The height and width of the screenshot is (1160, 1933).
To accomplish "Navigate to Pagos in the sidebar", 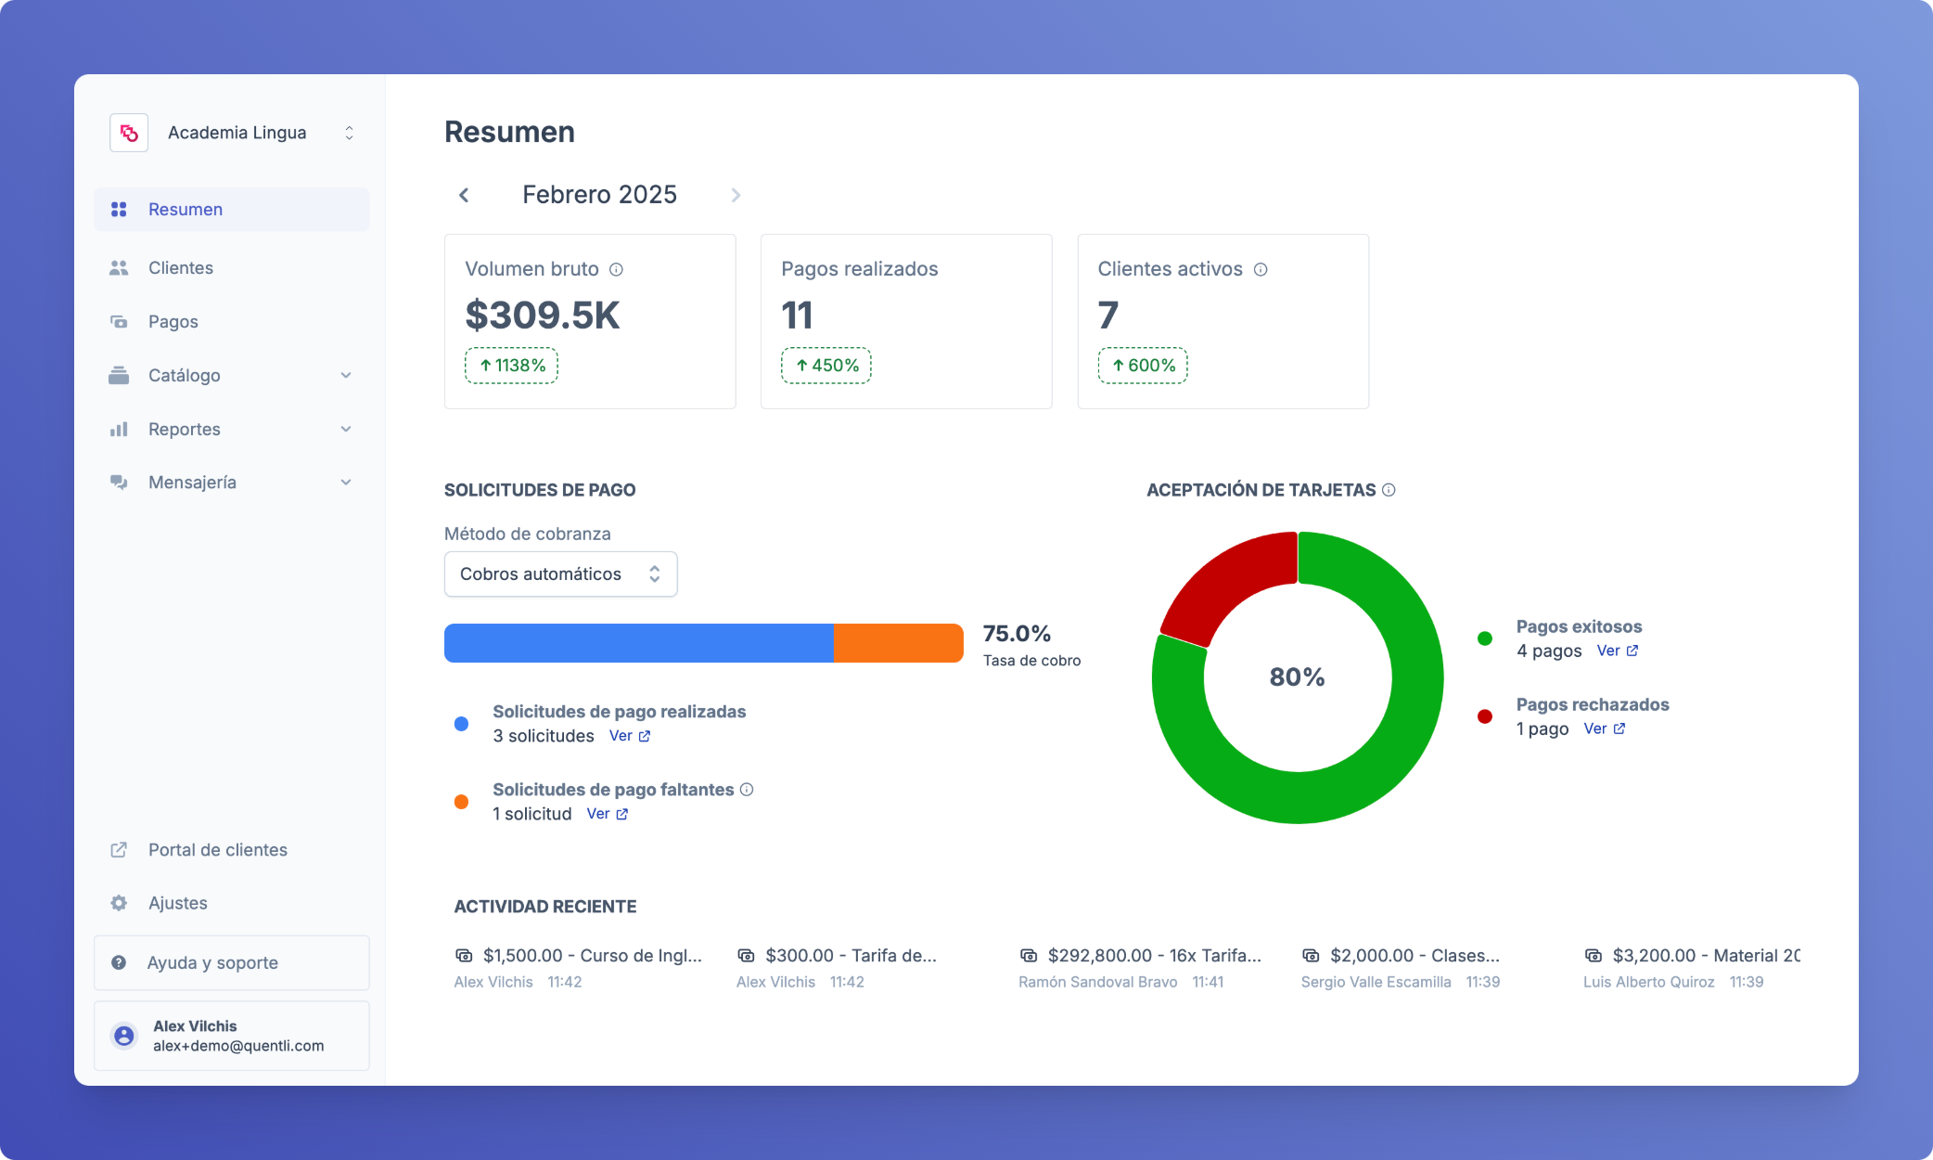I will point(173,322).
